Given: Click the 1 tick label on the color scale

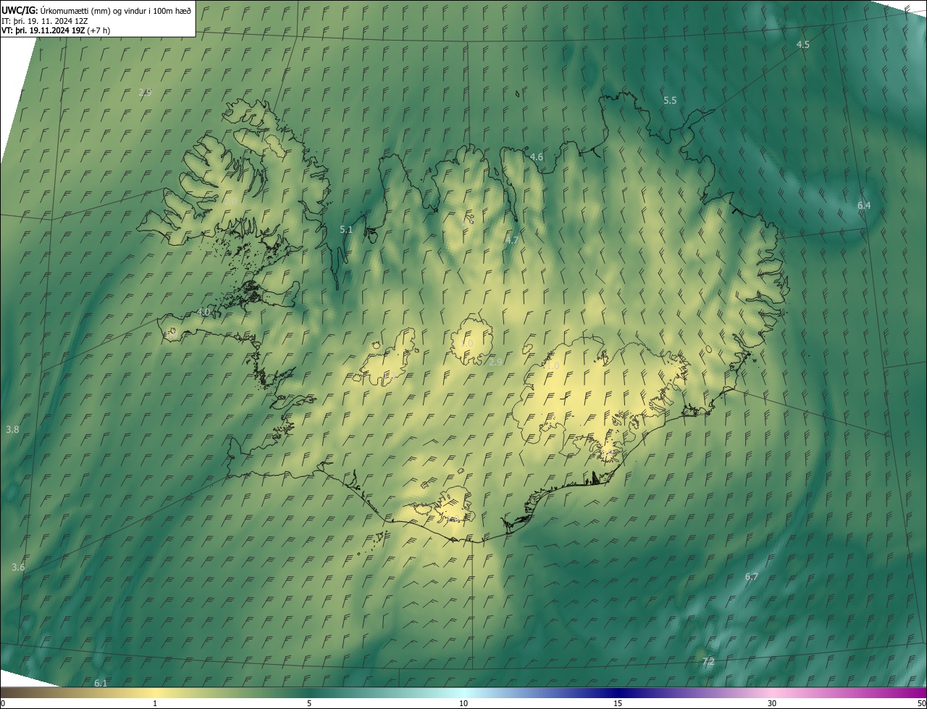Looking at the screenshot, I should [155, 704].
